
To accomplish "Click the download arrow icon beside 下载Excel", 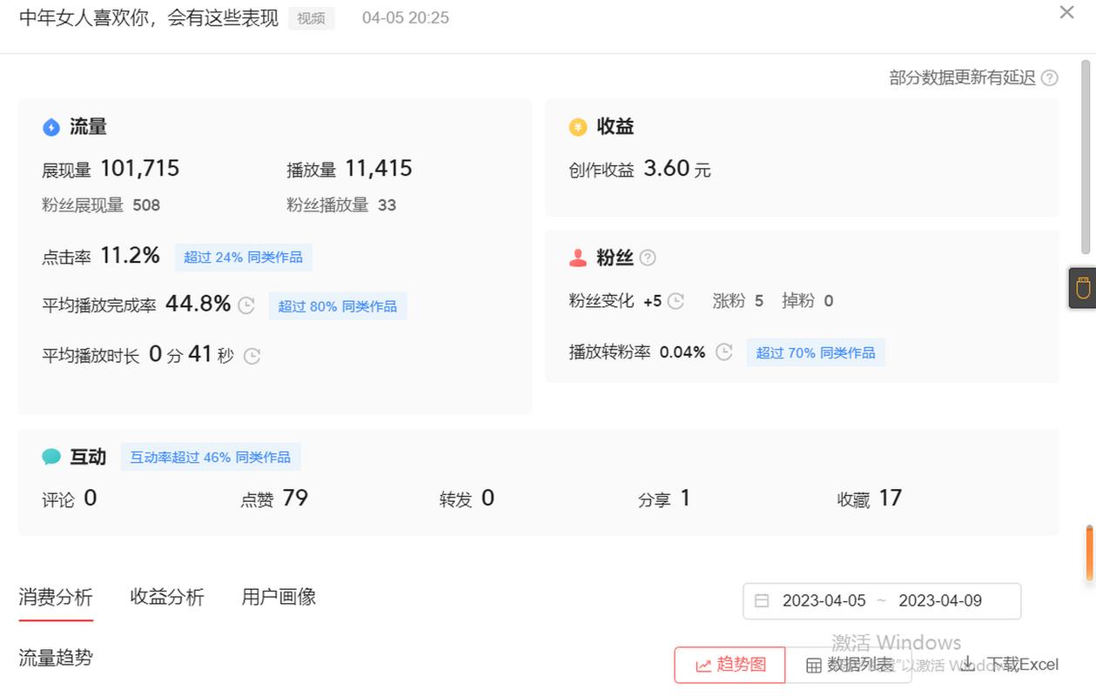I will [968, 664].
